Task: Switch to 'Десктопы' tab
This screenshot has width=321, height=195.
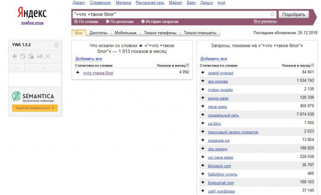Action: tap(99, 33)
